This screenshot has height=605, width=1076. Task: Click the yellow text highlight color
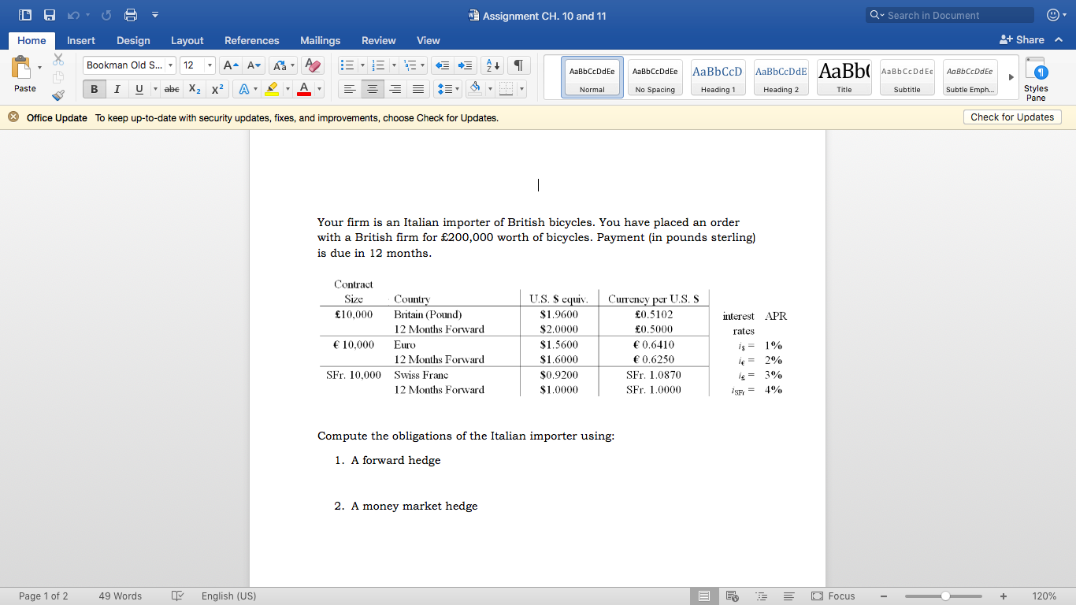271,89
